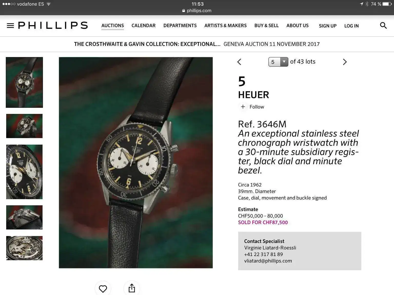Click the Log In link
This screenshot has width=394, height=295.
pos(351,26)
